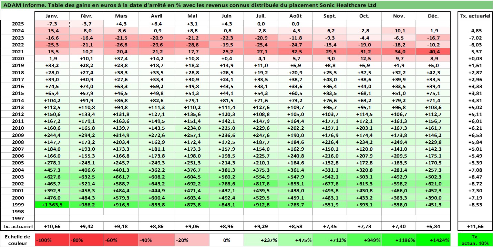This screenshot has width=493, height=247.
Task: Click the +1 363,5 cell for January 1999
Action: [x=52, y=204]
